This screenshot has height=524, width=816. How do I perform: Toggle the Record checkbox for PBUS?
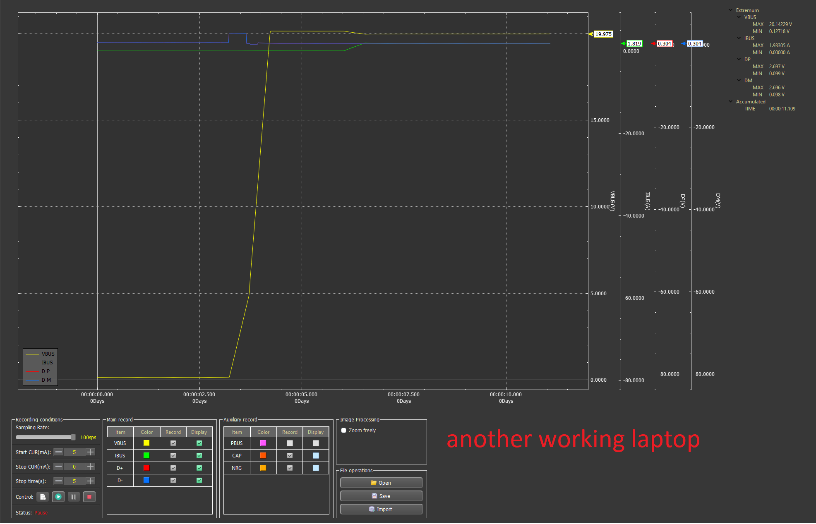pyautogui.click(x=290, y=443)
